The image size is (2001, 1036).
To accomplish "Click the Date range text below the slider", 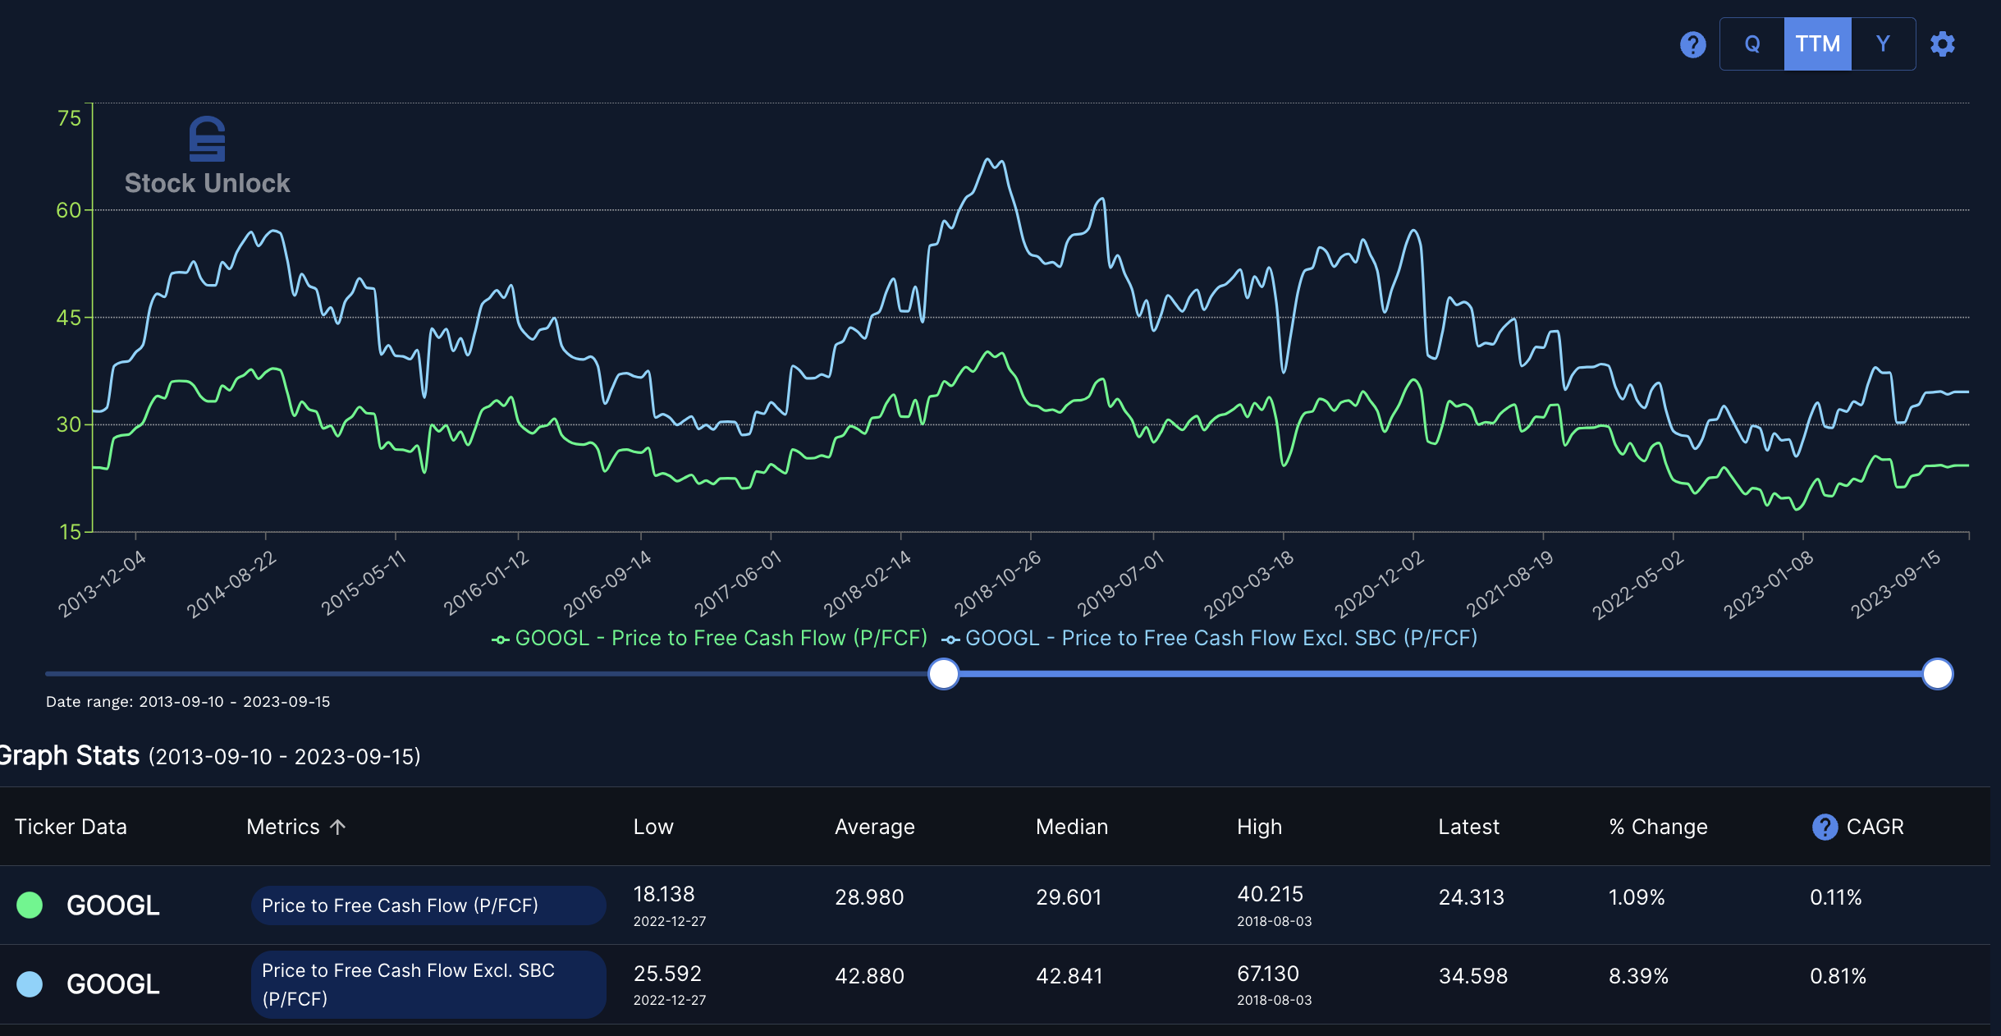I will point(188,702).
